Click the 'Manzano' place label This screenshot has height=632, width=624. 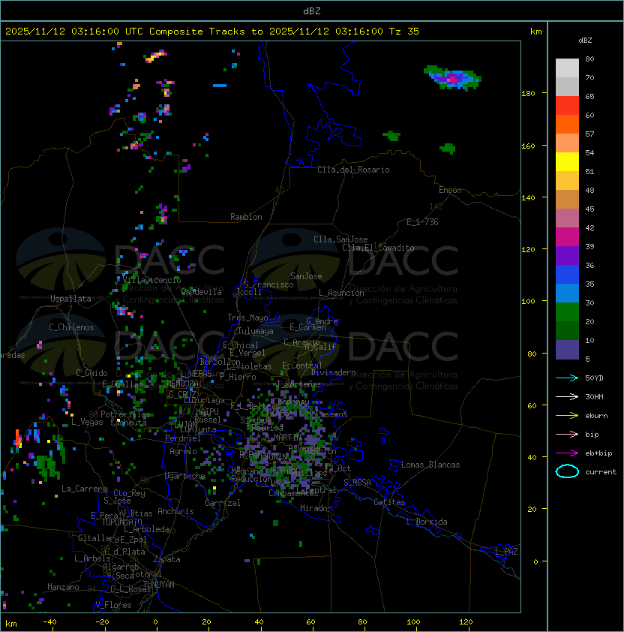[63, 587]
